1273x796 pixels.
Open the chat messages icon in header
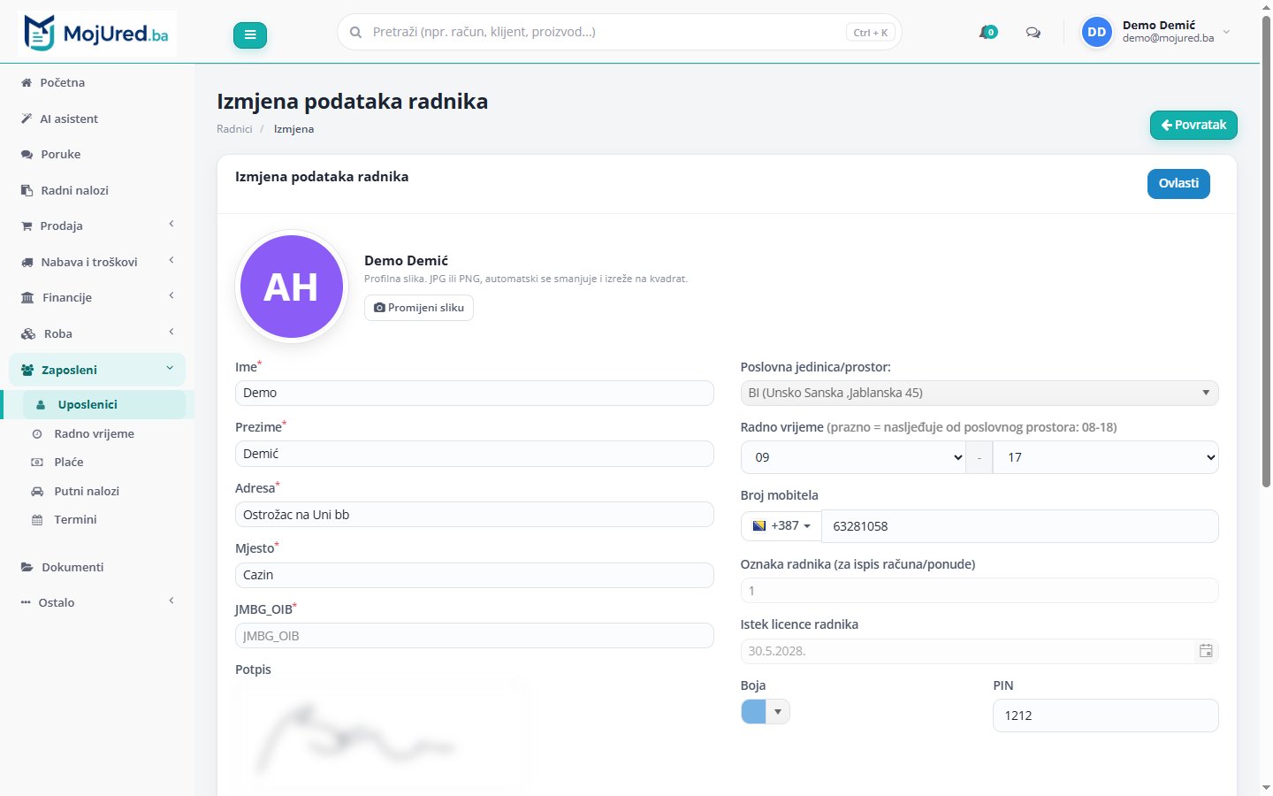click(1033, 33)
